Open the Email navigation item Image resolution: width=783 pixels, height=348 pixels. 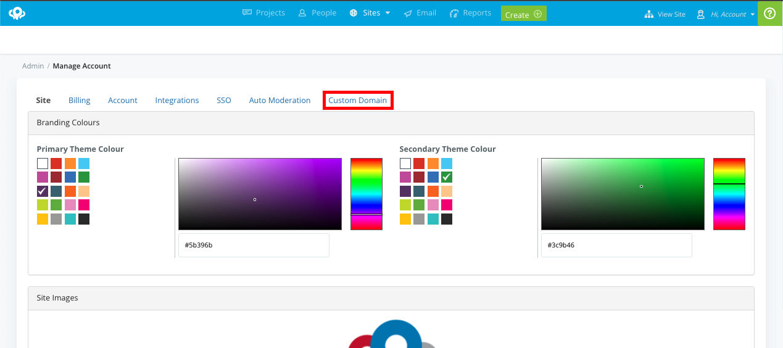tap(420, 13)
